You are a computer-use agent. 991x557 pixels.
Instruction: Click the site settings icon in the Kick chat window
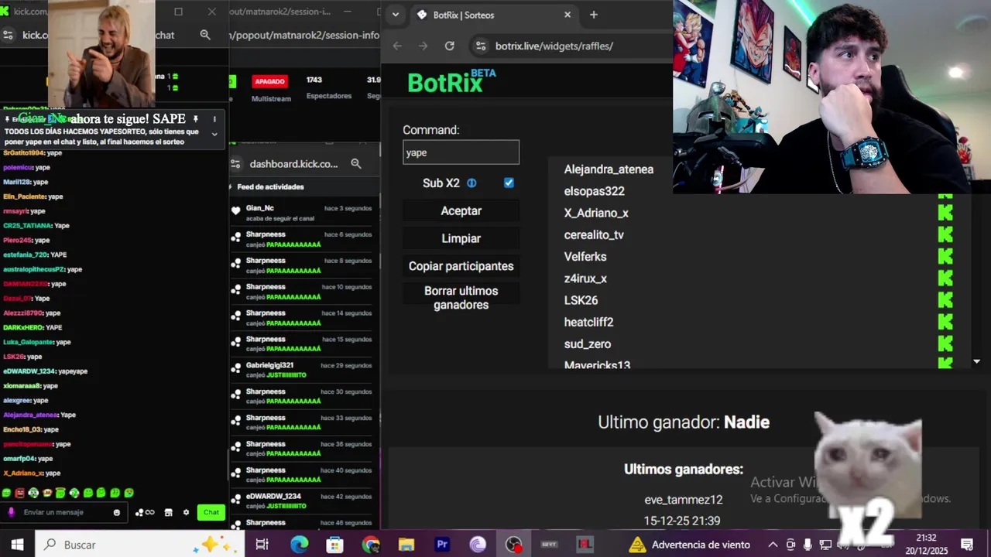[x=9, y=35]
